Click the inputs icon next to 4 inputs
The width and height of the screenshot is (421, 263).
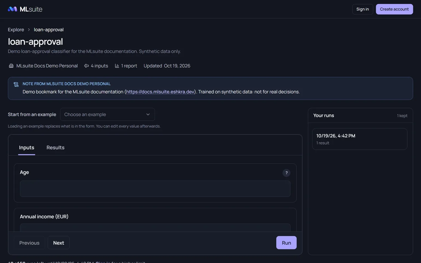point(86,66)
